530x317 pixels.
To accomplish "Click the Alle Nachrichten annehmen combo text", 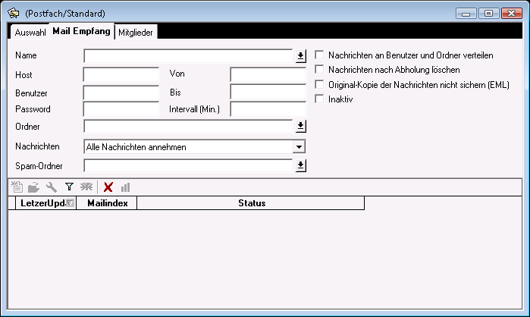I will [x=136, y=147].
